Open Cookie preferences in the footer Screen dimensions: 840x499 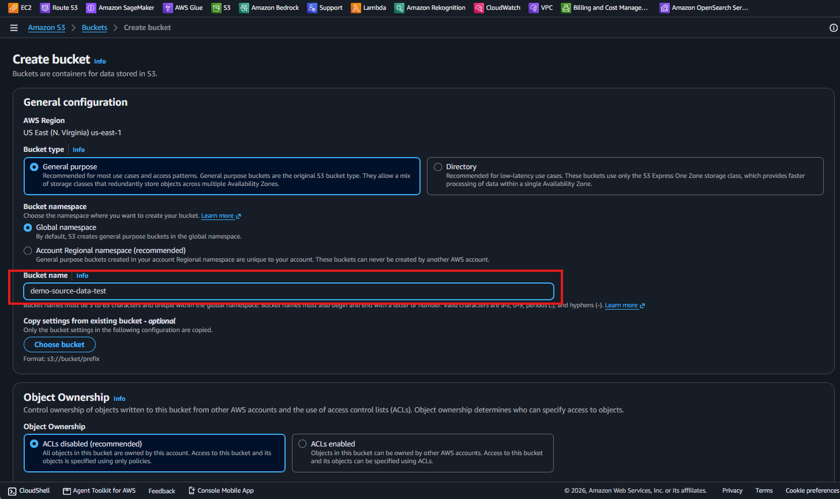pos(812,490)
